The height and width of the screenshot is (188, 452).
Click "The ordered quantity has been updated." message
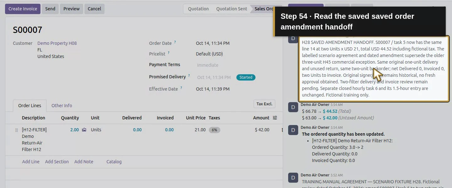coord(343,134)
